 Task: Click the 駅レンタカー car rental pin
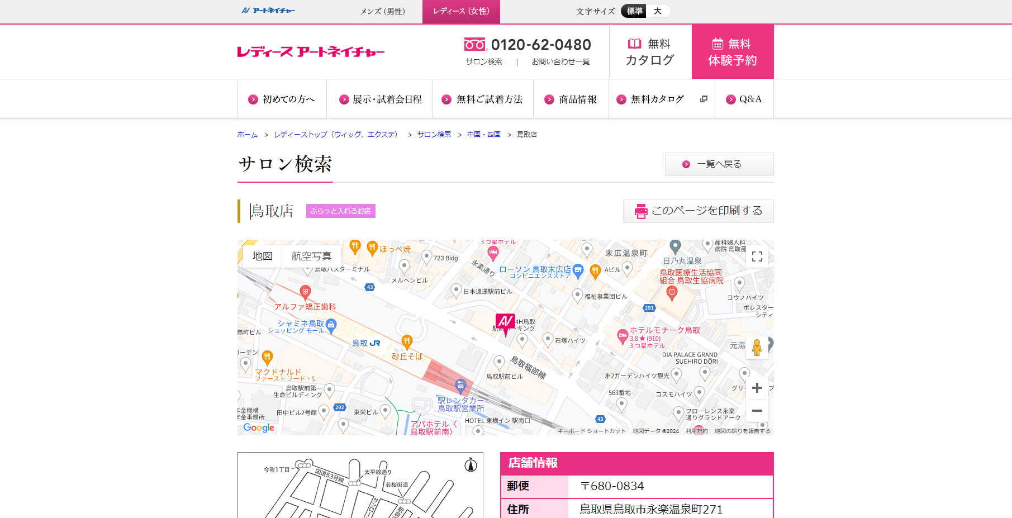click(460, 386)
